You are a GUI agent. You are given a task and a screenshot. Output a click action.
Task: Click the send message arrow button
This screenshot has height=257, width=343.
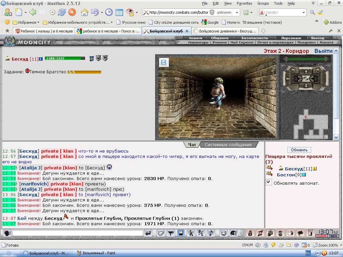pyautogui.click(x=148, y=233)
